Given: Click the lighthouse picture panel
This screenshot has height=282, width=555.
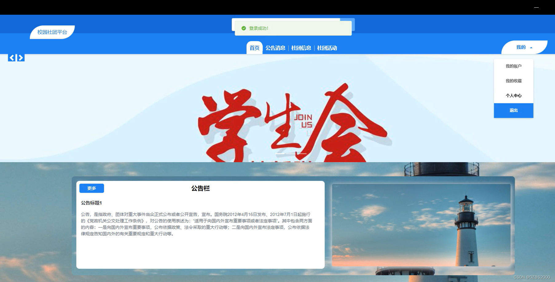Looking at the screenshot, I should click(x=421, y=225).
